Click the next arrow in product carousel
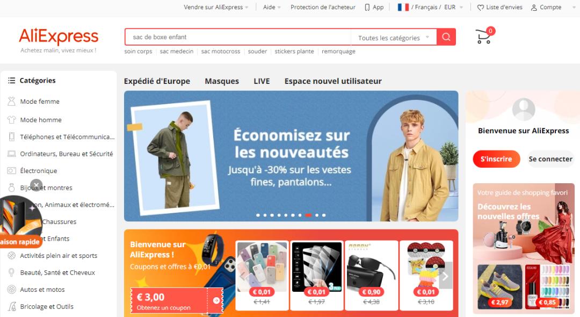Image resolution: width=580 pixels, height=317 pixels. point(446,276)
